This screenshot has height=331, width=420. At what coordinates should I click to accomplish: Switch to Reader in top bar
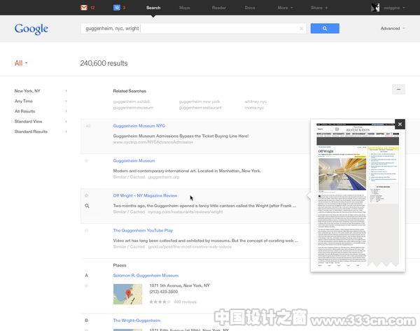pyautogui.click(x=219, y=8)
